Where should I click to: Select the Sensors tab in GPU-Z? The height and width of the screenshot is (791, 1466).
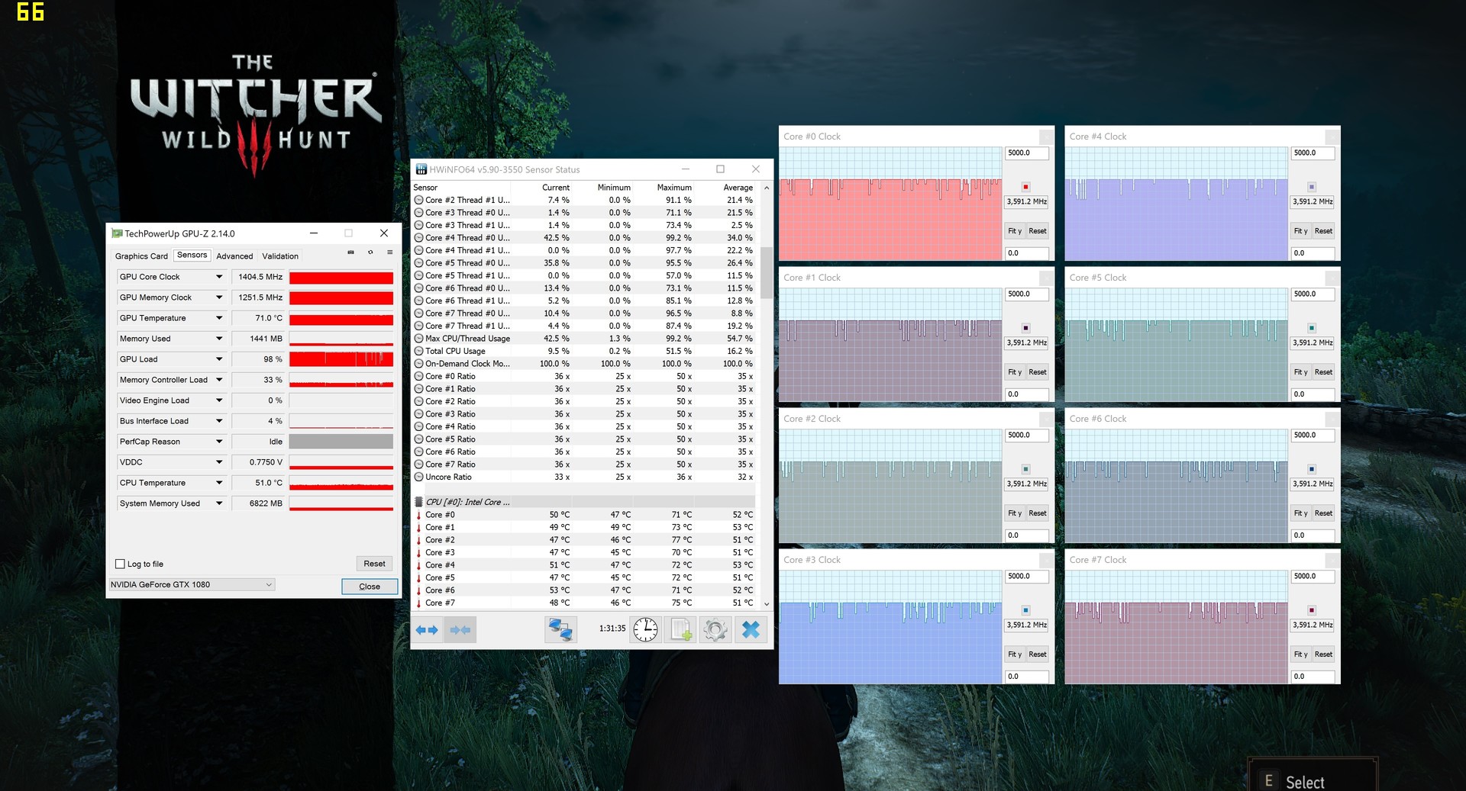pyautogui.click(x=192, y=256)
